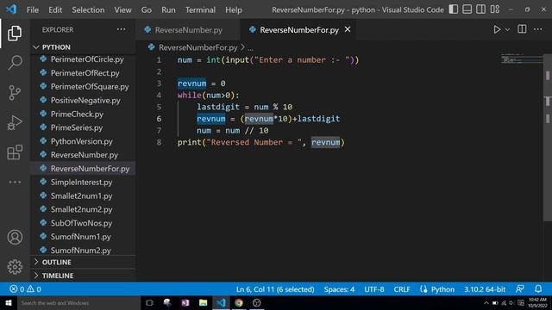
Task: Open the Selection menu
Action: click(x=88, y=9)
